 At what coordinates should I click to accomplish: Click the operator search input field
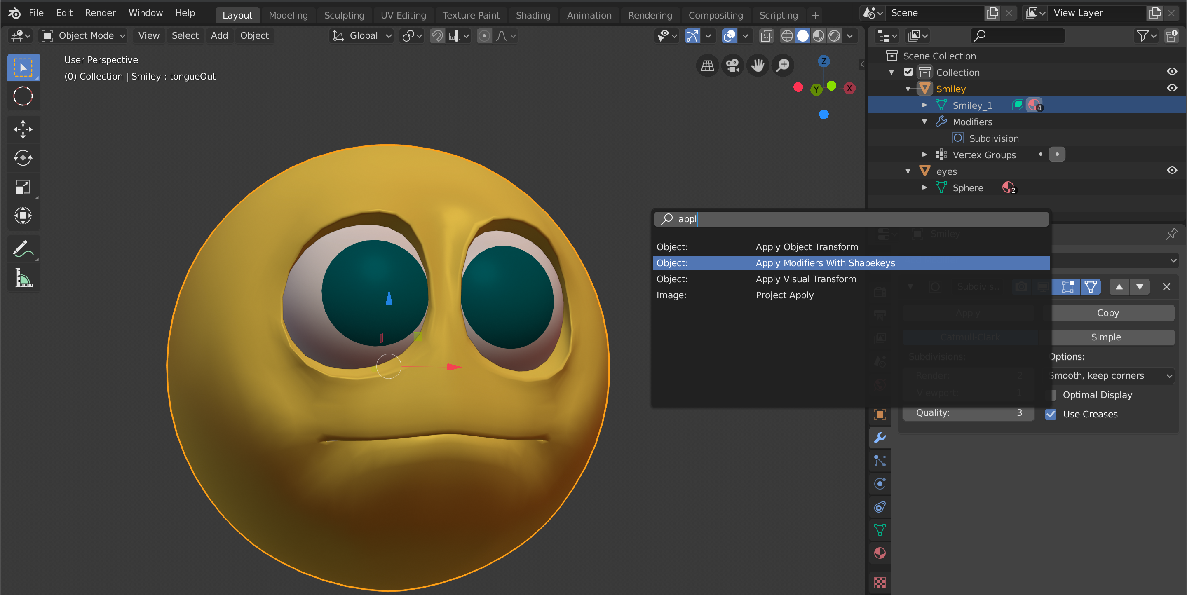point(851,219)
